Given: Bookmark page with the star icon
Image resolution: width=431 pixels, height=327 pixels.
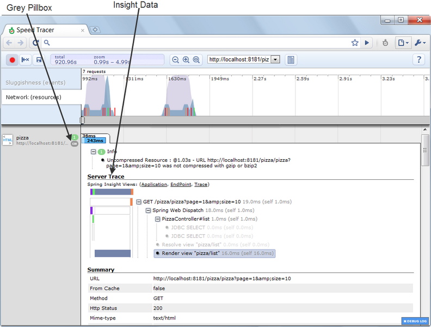Looking at the screenshot, I should pyautogui.click(x=355, y=43).
